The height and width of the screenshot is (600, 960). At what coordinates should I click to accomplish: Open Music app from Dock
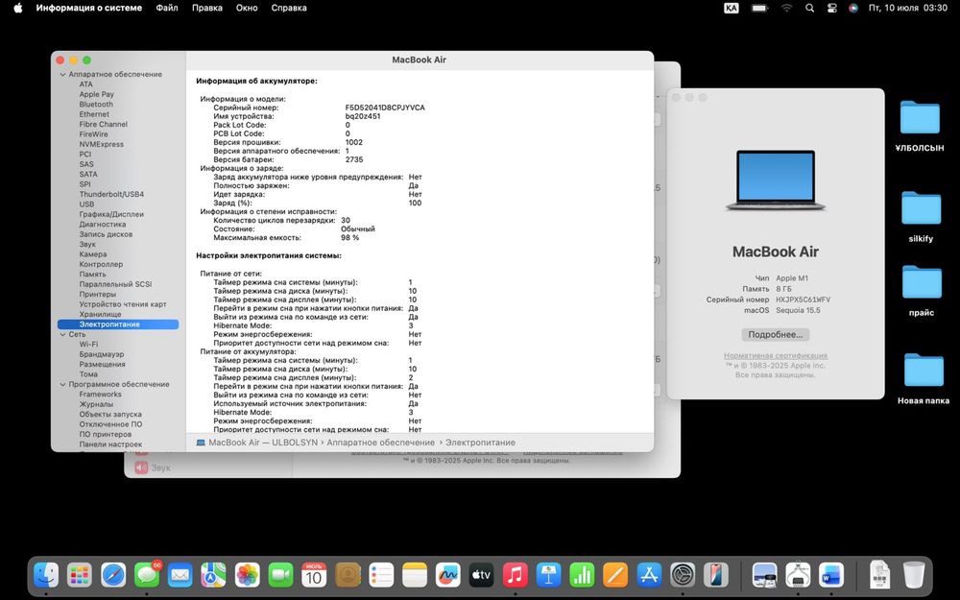pyautogui.click(x=515, y=575)
